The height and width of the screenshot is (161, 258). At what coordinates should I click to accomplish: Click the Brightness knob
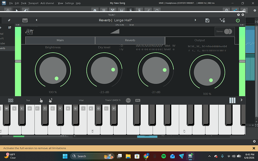pyautogui.click(x=53, y=70)
